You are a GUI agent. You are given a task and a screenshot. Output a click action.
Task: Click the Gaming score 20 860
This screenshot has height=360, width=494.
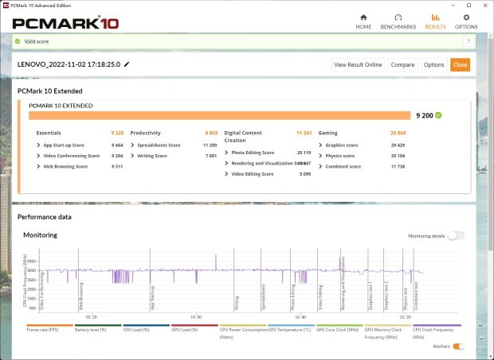tap(398, 133)
